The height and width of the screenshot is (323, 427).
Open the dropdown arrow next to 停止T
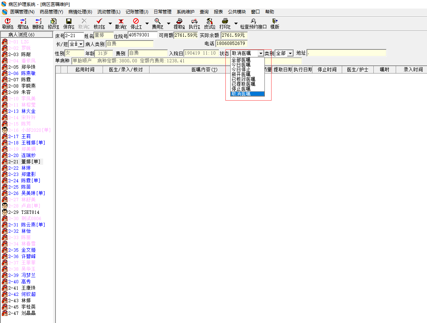coord(147,24)
